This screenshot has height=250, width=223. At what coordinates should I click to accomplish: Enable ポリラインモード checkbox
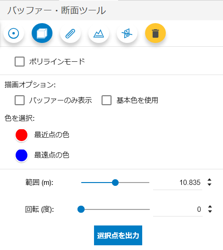pyautogui.click(x=20, y=61)
